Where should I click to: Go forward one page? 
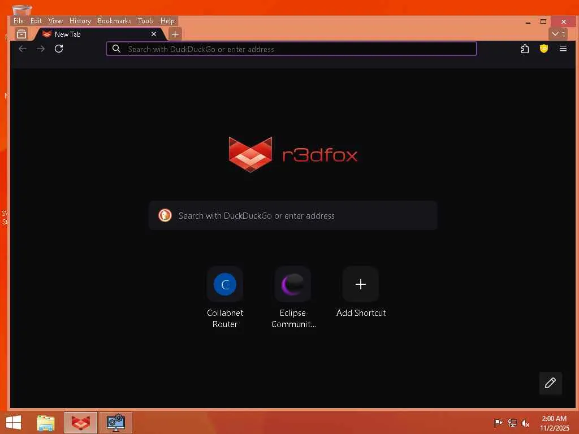pyautogui.click(x=41, y=49)
